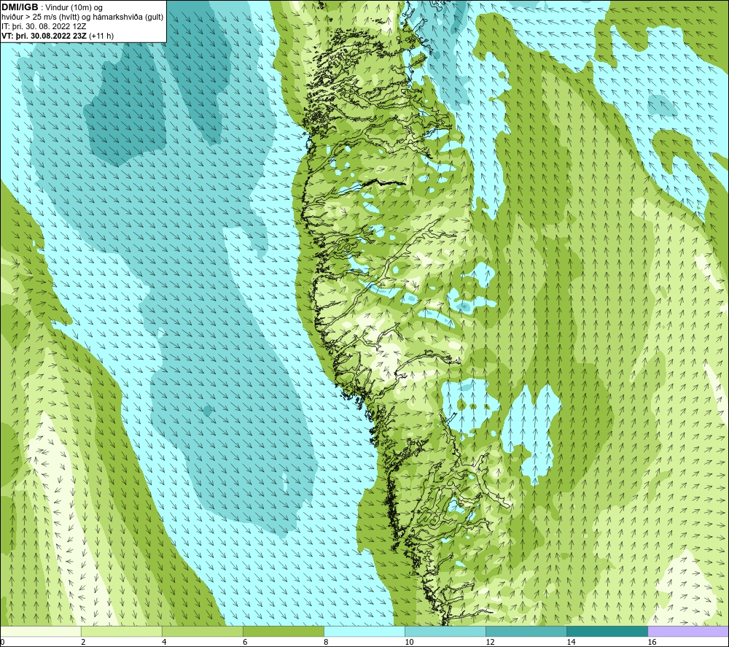Click the 'Vindur (10m) og' text

click(74, 8)
